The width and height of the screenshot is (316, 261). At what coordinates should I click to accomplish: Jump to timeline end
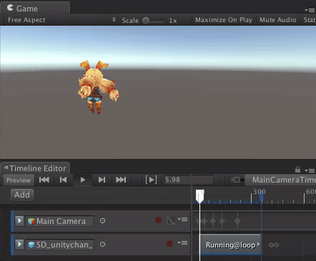121,180
